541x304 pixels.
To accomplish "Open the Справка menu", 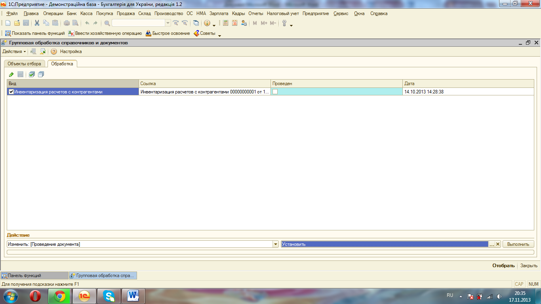I will (x=379, y=13).
